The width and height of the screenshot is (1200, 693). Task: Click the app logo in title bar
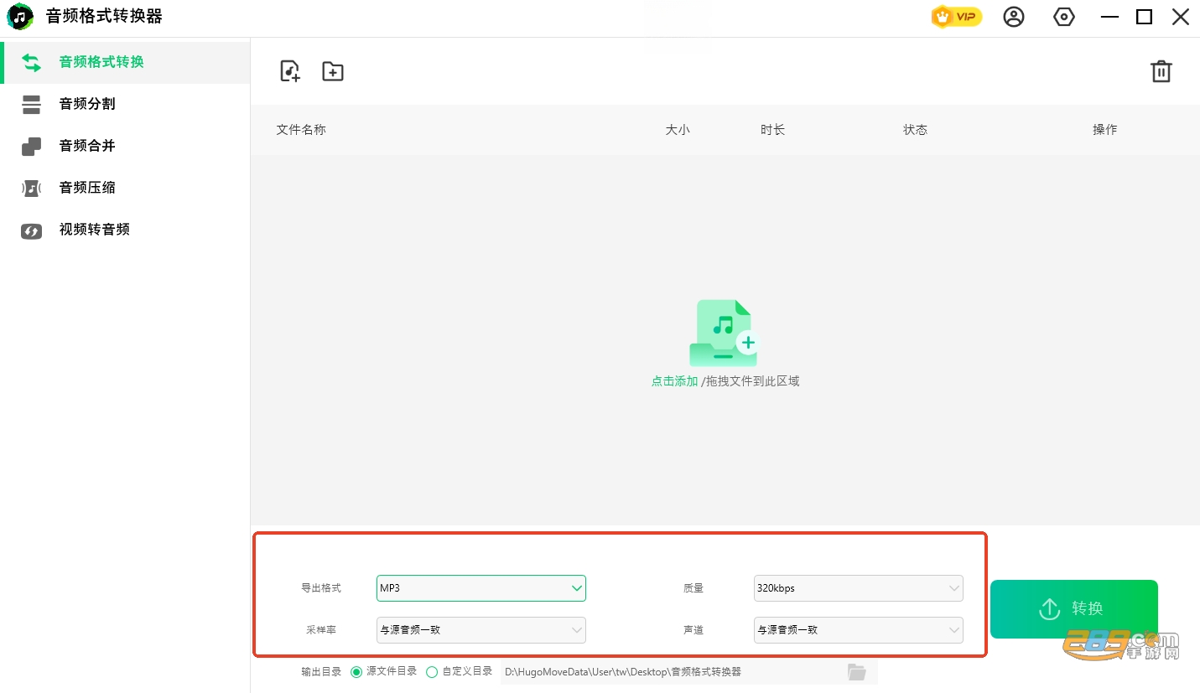(20, 17)
